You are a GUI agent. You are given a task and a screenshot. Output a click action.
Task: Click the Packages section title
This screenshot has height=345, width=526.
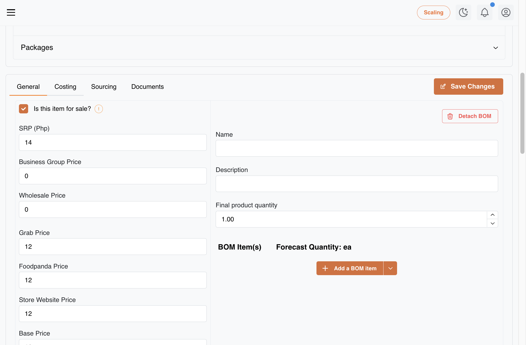pyautogui.click(x=37, y=48)
